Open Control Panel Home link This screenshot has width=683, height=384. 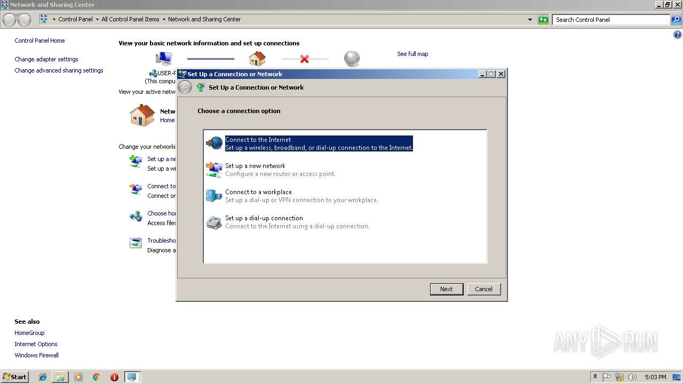(39, 41)
